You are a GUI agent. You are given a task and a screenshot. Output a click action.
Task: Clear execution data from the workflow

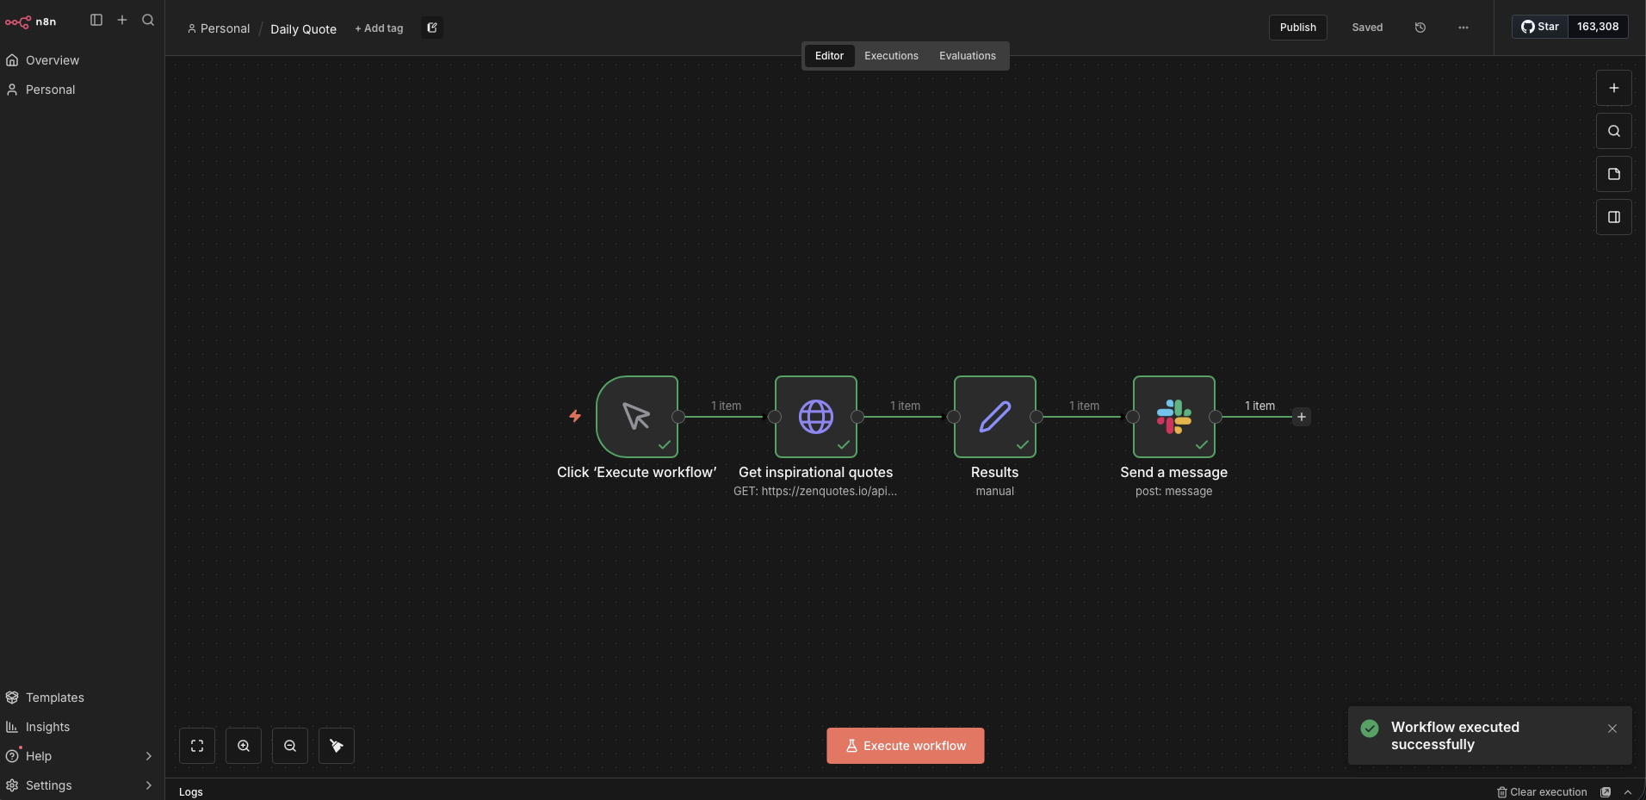tap(1542, 791)
